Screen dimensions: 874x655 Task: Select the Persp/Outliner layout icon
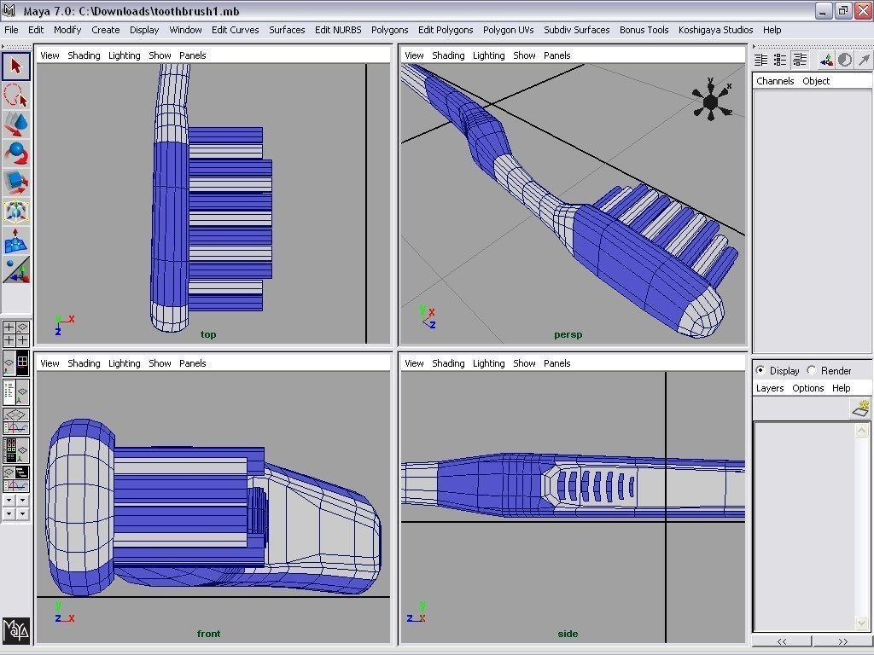tap(15, 391)
